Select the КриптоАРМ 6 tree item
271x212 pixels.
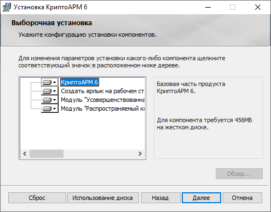point(79,82)
